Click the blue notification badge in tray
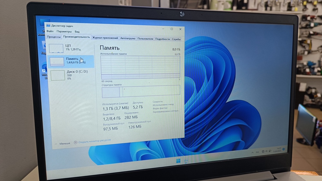The width and height of the screenshot is (322, 181). (284, 149)
